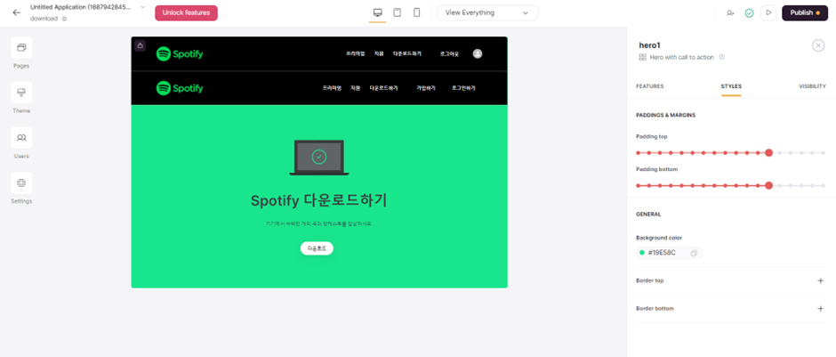Click the Untitled Application name text
836x357 pixels.
coord(81,7)
